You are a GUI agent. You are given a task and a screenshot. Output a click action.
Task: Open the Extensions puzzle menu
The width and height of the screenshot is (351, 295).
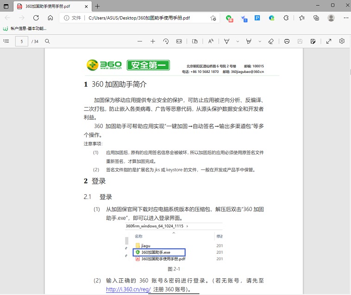click(286, 18)
